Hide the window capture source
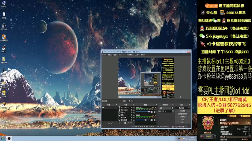This screenshot has height=141, width=252. click(x=131, y=117)
